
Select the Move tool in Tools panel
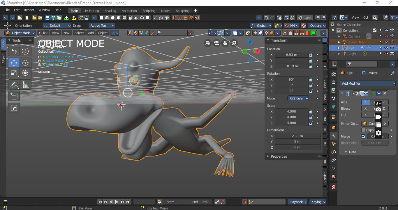coord(14,63)
